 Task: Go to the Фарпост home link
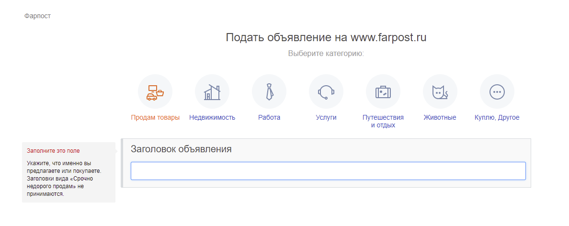[x=37, y=16]
